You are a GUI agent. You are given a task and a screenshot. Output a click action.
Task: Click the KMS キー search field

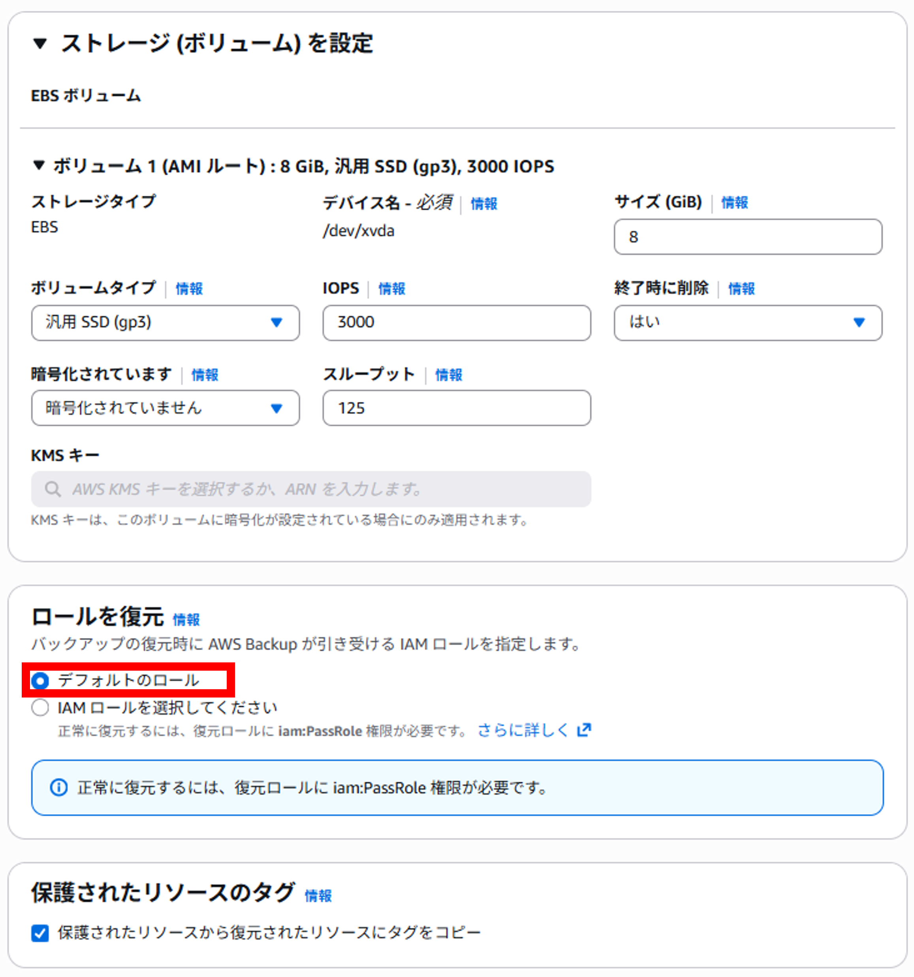click(311, 489)
